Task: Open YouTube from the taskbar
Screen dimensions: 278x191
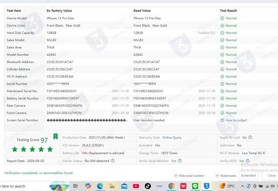Action: click(x=136, y=186)
